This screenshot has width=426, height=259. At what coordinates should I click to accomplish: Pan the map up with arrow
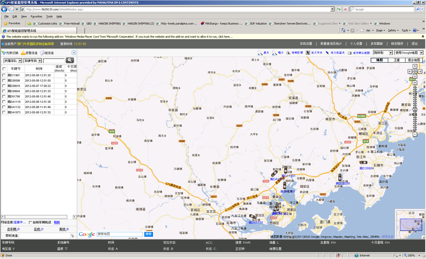coord(415,66)
